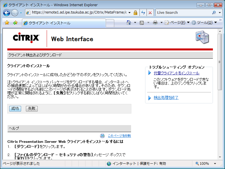Click the Print toolbar icon

pyautogui.click(x=155, y=23)
